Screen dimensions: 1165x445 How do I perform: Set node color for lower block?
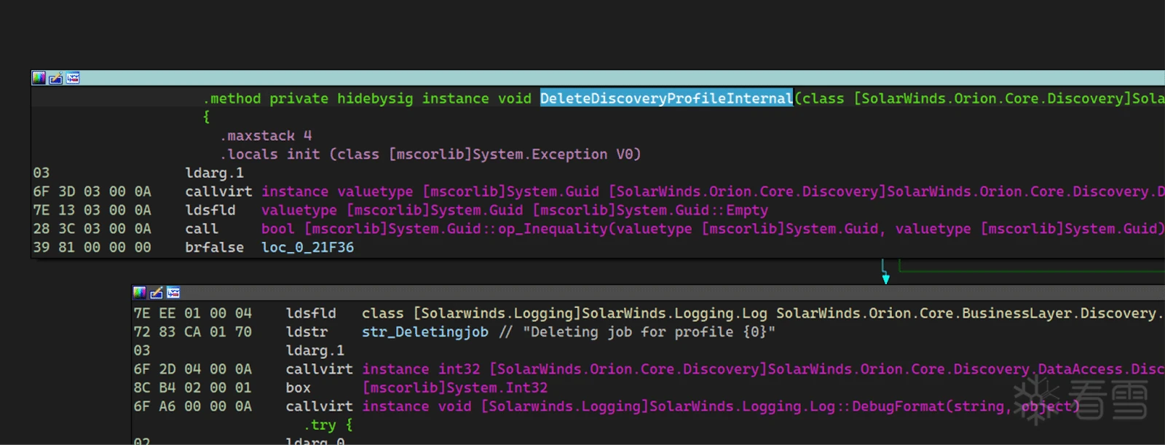pyautogui.click(x=139, y=293)
